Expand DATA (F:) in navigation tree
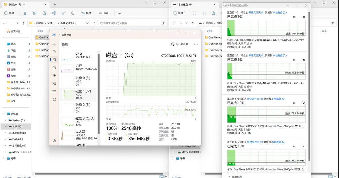The image size is (339, 178). tap(5, 139)
